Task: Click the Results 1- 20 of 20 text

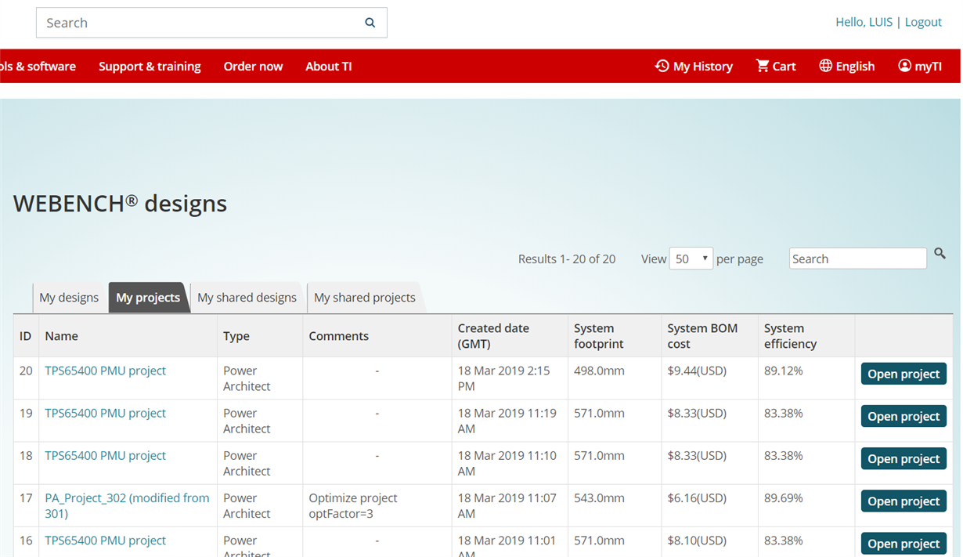Action: point(567,259)
